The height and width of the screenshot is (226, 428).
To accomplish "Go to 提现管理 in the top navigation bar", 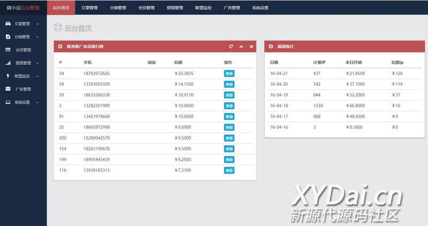I will [175, 7].
